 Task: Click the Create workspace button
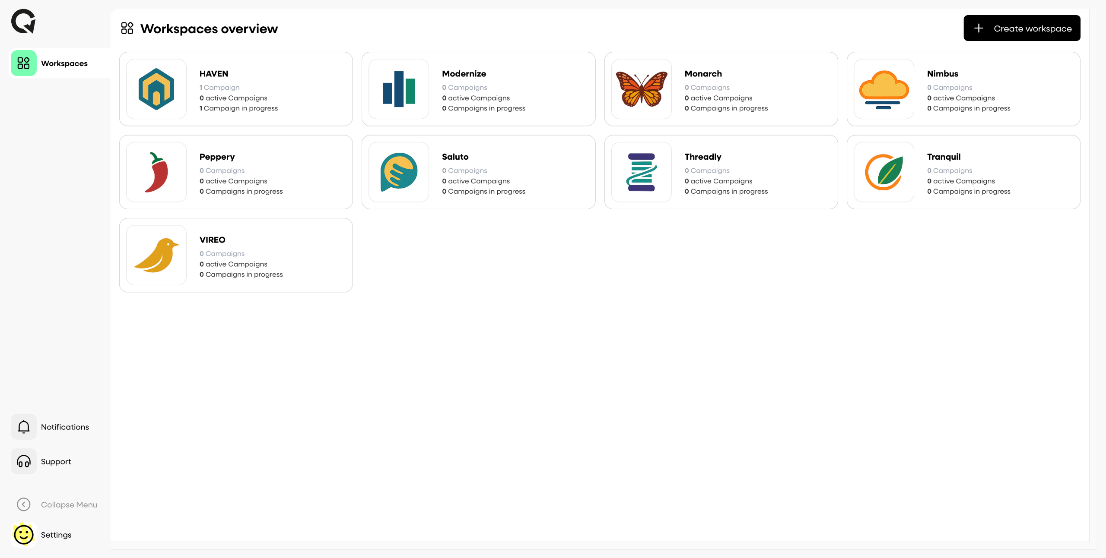tap(1022, 28)
